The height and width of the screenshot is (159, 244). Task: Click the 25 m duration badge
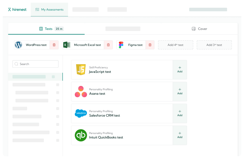pyautogui.click(x=59, y=29)
